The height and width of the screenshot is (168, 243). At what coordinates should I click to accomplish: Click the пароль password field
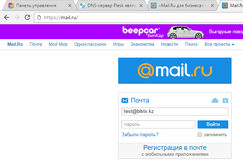click(x=158, y=124)
